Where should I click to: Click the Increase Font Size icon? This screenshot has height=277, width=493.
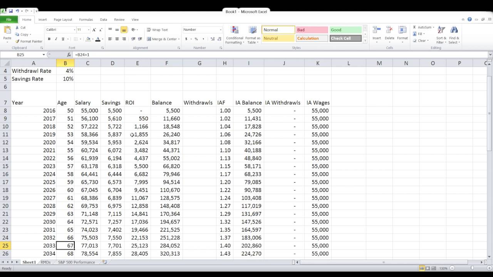[94, 30]
